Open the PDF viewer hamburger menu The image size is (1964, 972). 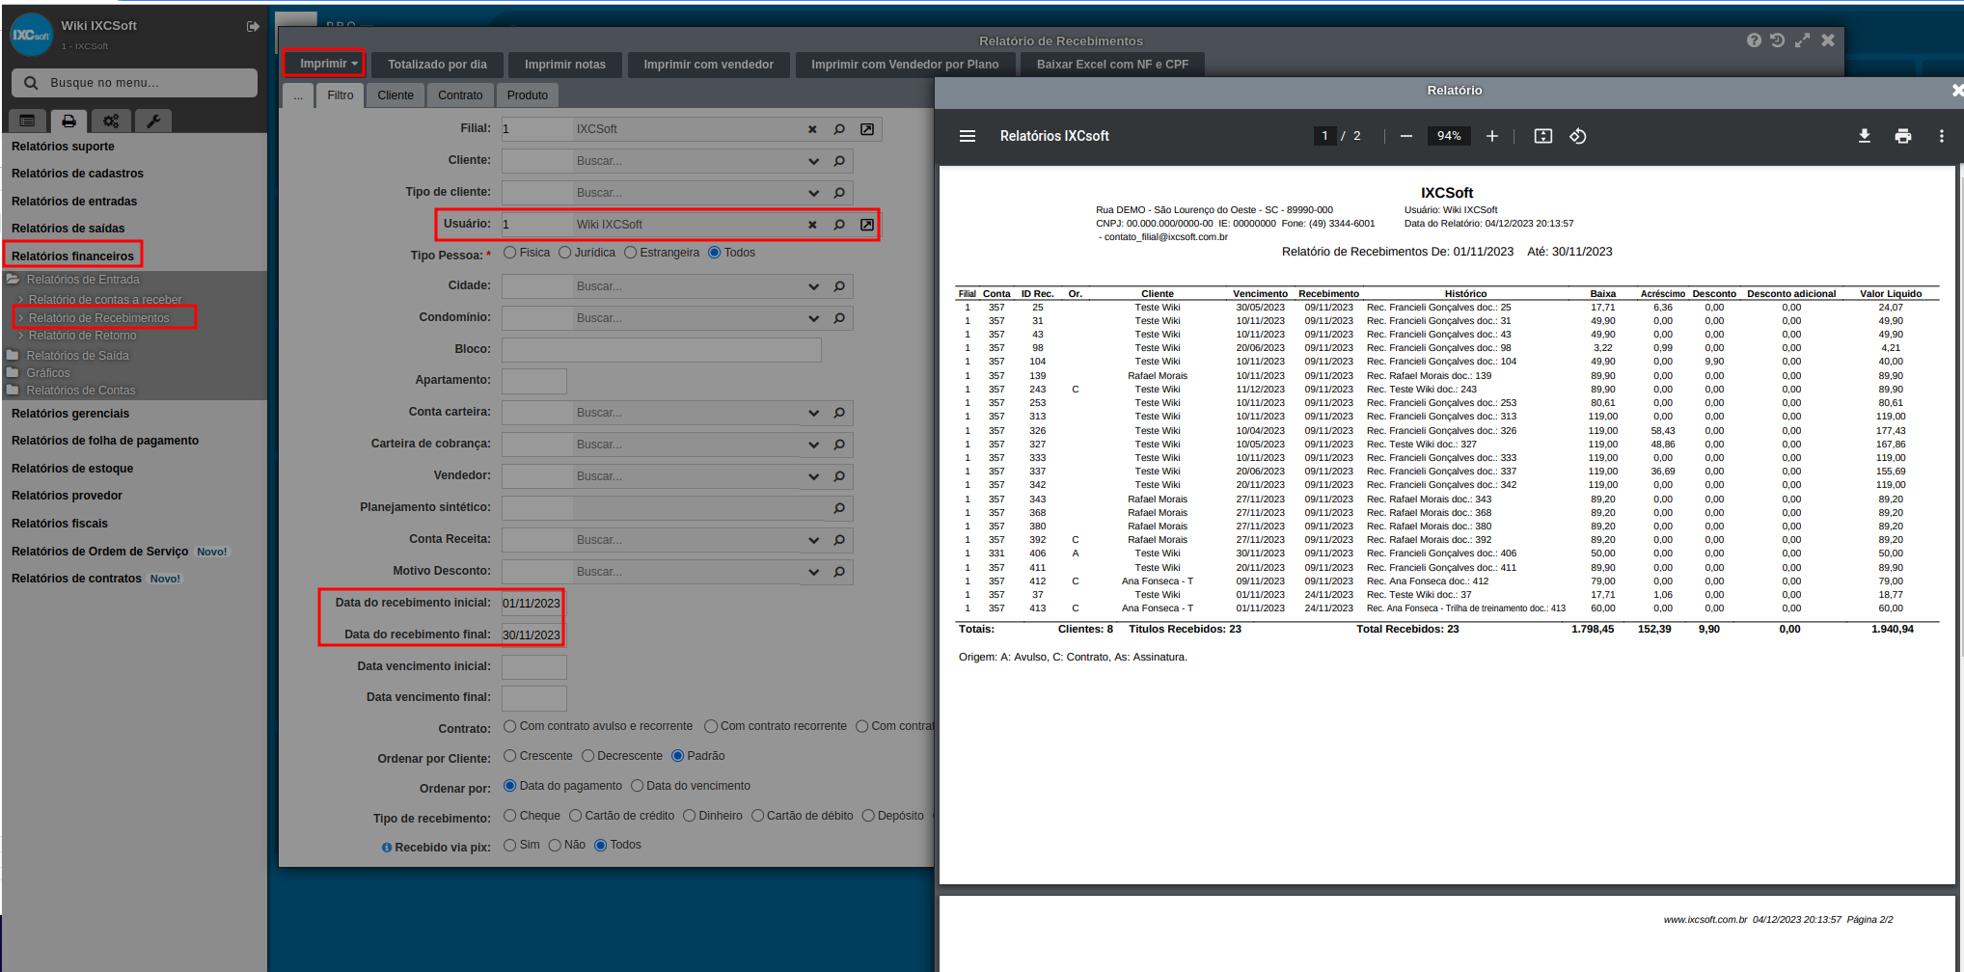point(968,136)
